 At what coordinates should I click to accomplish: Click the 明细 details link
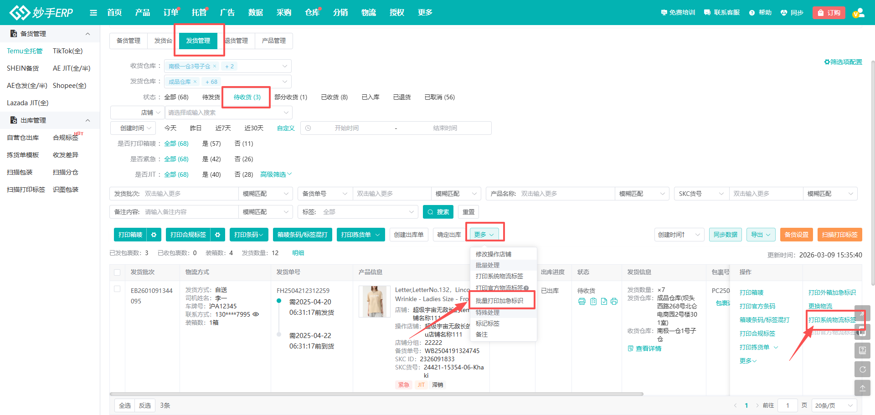298,253
